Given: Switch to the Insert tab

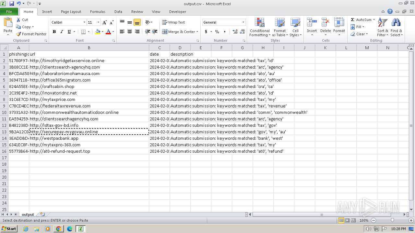Looking at the screenshot, I should click(47, 12).
